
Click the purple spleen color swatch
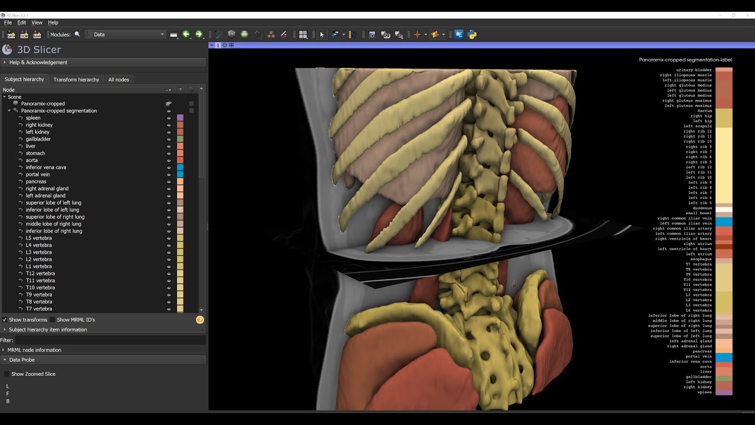[x=180, y=118]
